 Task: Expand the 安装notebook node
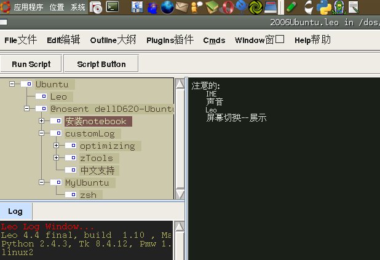tap(41, 121)
